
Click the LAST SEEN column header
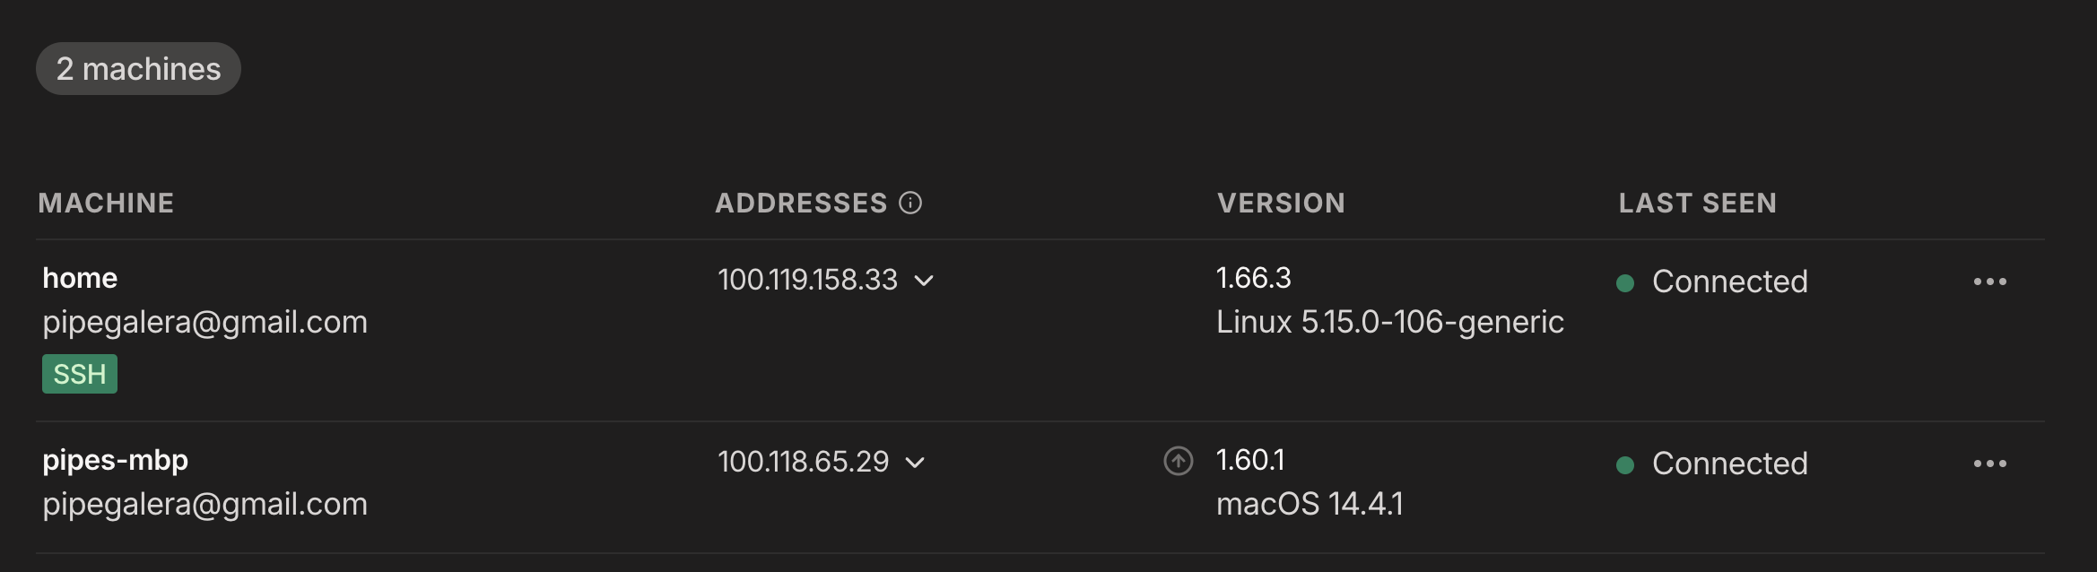(x=1697, y=204)
